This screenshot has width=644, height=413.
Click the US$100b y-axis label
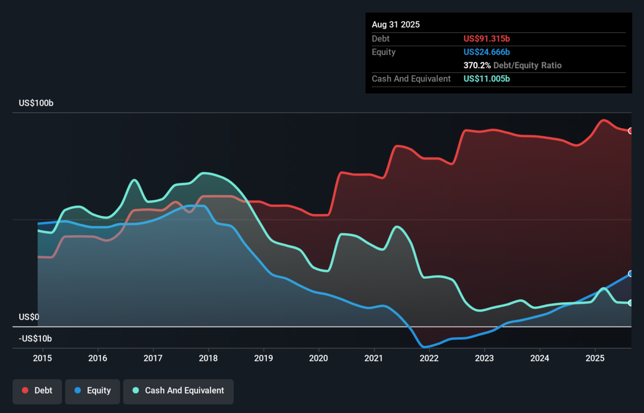pyautogui.click(x=36, y=103)
